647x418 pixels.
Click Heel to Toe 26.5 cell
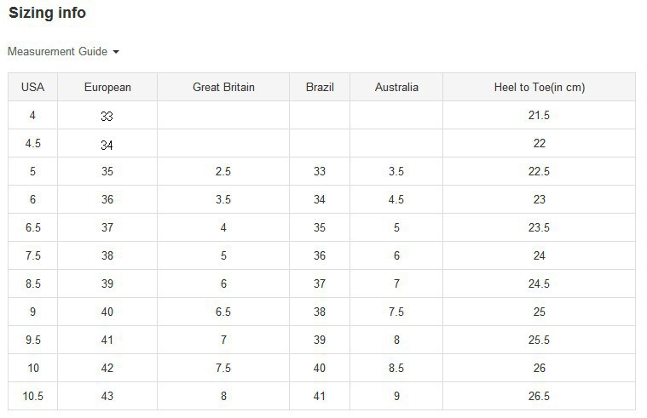[539, 397]
